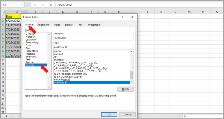
Task: Click the formula bar Enter checkmark icon
Action: tap(43, 5)
